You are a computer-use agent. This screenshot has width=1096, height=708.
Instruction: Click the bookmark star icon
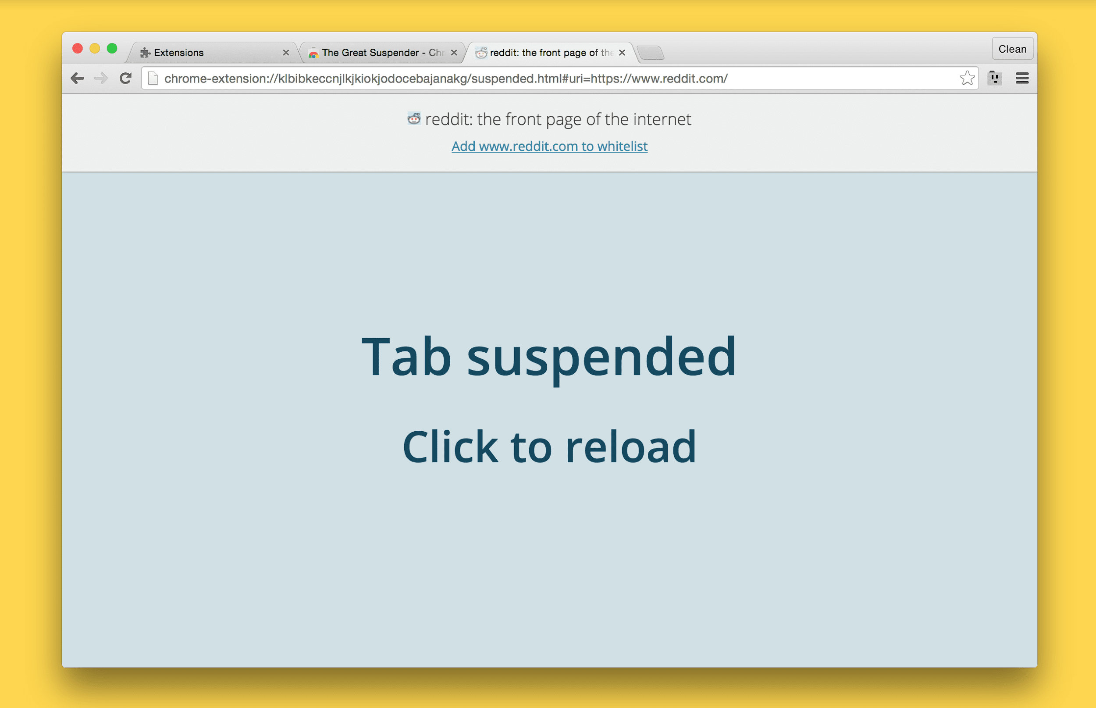click(968, 79)
